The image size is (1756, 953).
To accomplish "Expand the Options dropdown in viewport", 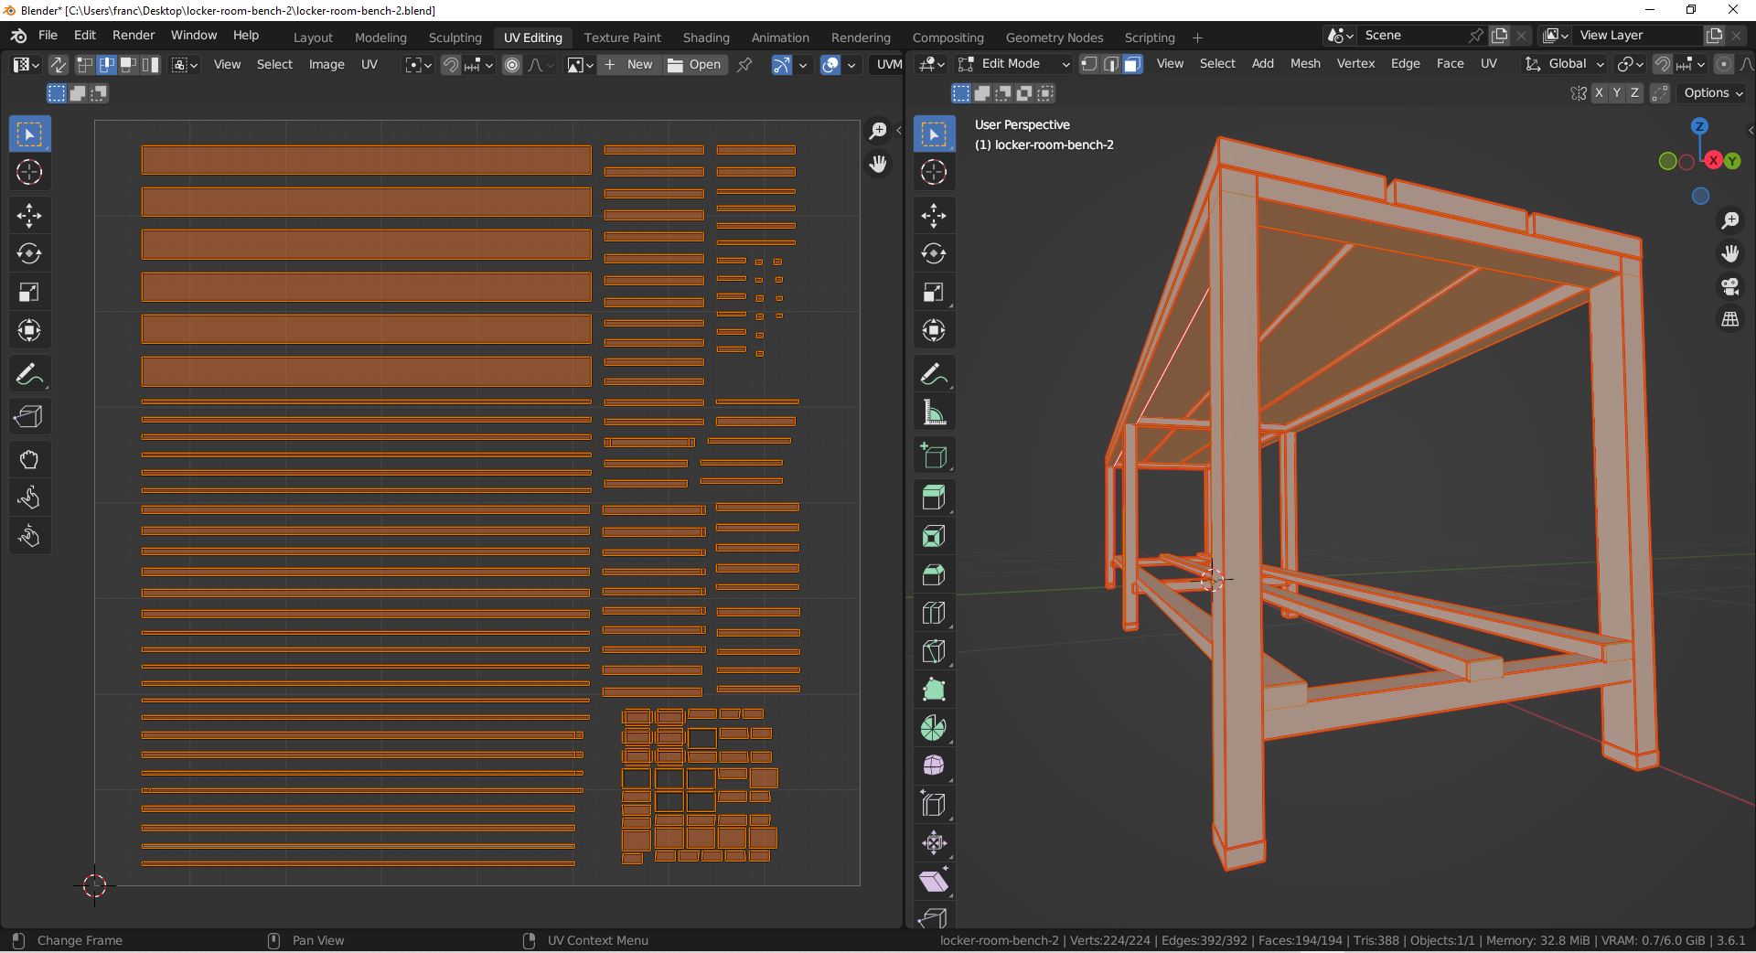I will (x=1713, y=93).
